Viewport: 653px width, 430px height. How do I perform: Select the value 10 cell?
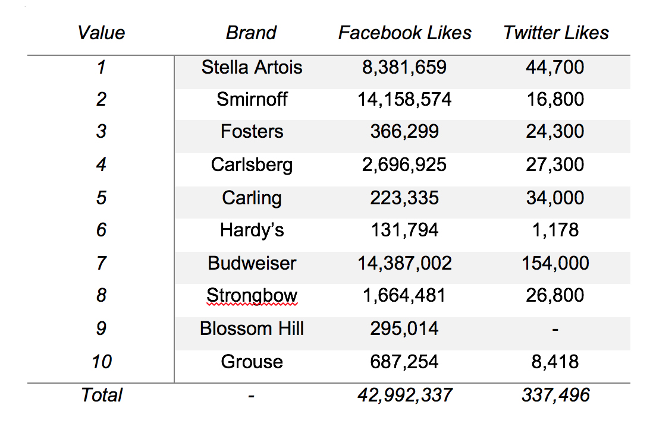pos(102,362)
